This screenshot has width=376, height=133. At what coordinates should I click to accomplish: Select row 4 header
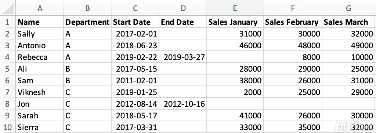tap(8, 57)
